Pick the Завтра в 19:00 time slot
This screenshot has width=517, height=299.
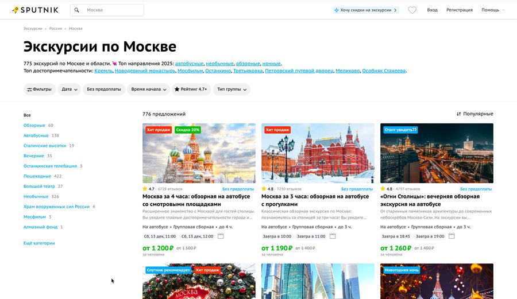pyautogui.click(x=430, y=236)
